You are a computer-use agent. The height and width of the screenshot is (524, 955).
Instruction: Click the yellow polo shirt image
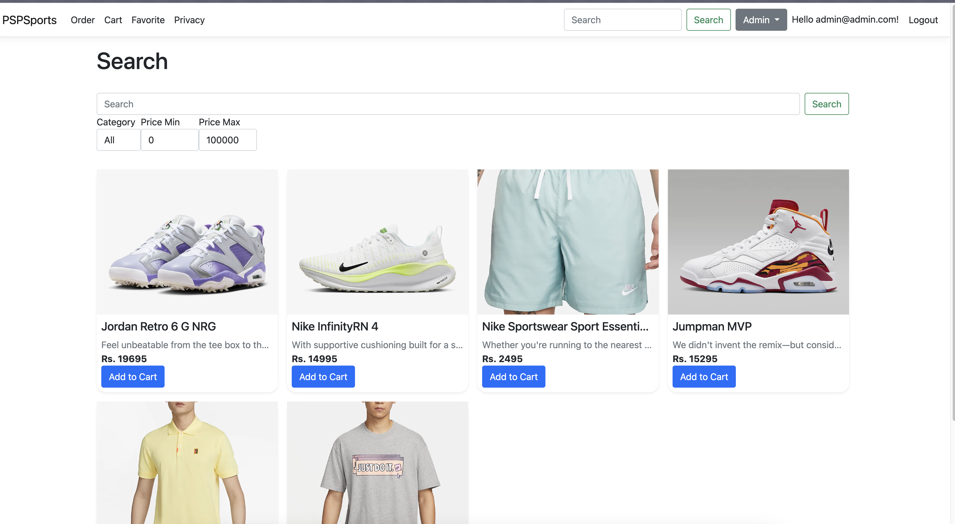click(187, 463)
